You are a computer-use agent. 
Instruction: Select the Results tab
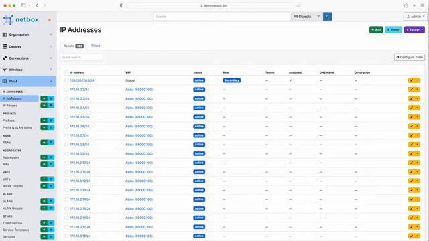[73, 46]
